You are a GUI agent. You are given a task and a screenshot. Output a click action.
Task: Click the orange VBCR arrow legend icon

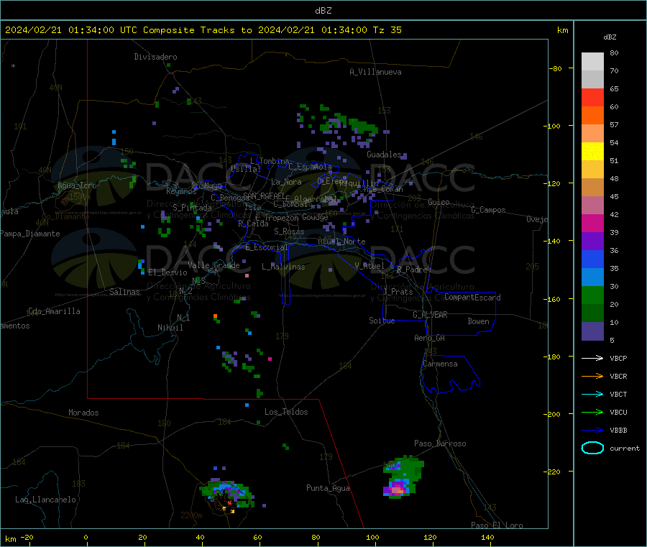tap(592, 376)
